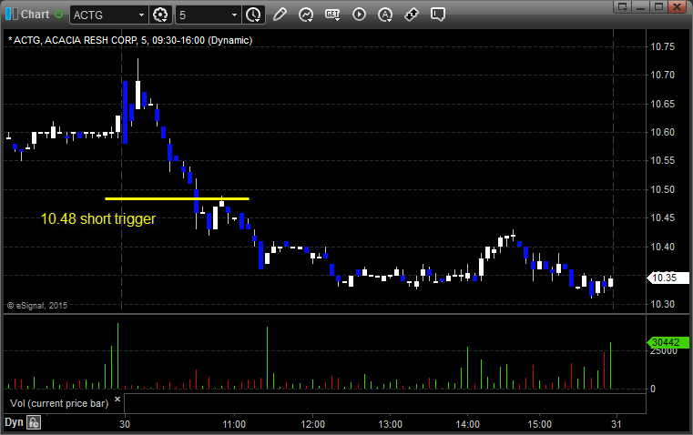Viewport: 693px width, 435px height.
Task: Click the 10.70 price axis label
Action: [663, 75]
